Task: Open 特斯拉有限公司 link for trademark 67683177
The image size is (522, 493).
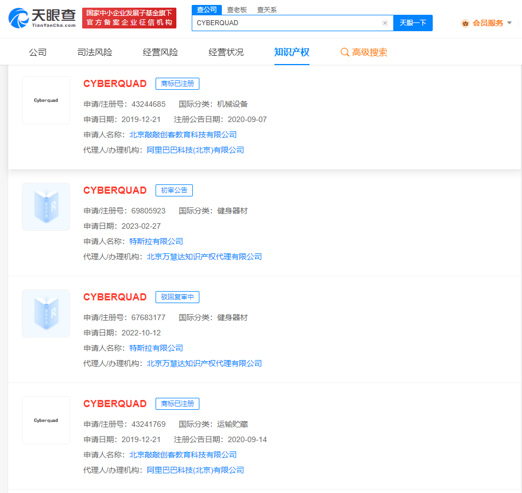Action: [x=156, y=349]
